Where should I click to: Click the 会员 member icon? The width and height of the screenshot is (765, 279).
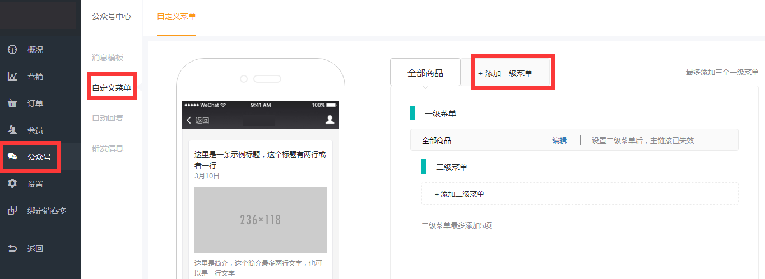12,130
